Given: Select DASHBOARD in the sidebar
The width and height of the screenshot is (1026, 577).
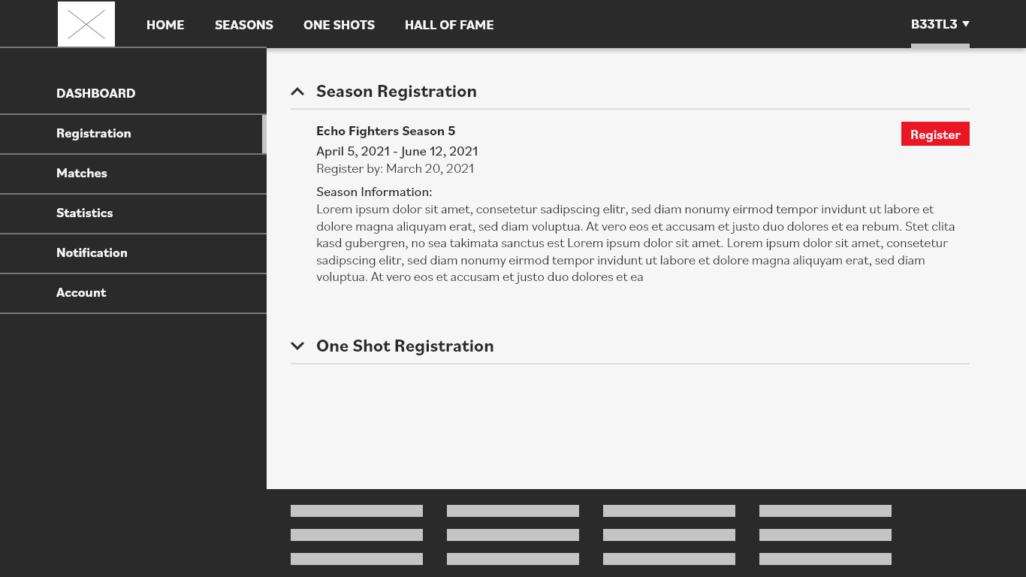Looking at the screenshot, I should [x=96, y=93].
